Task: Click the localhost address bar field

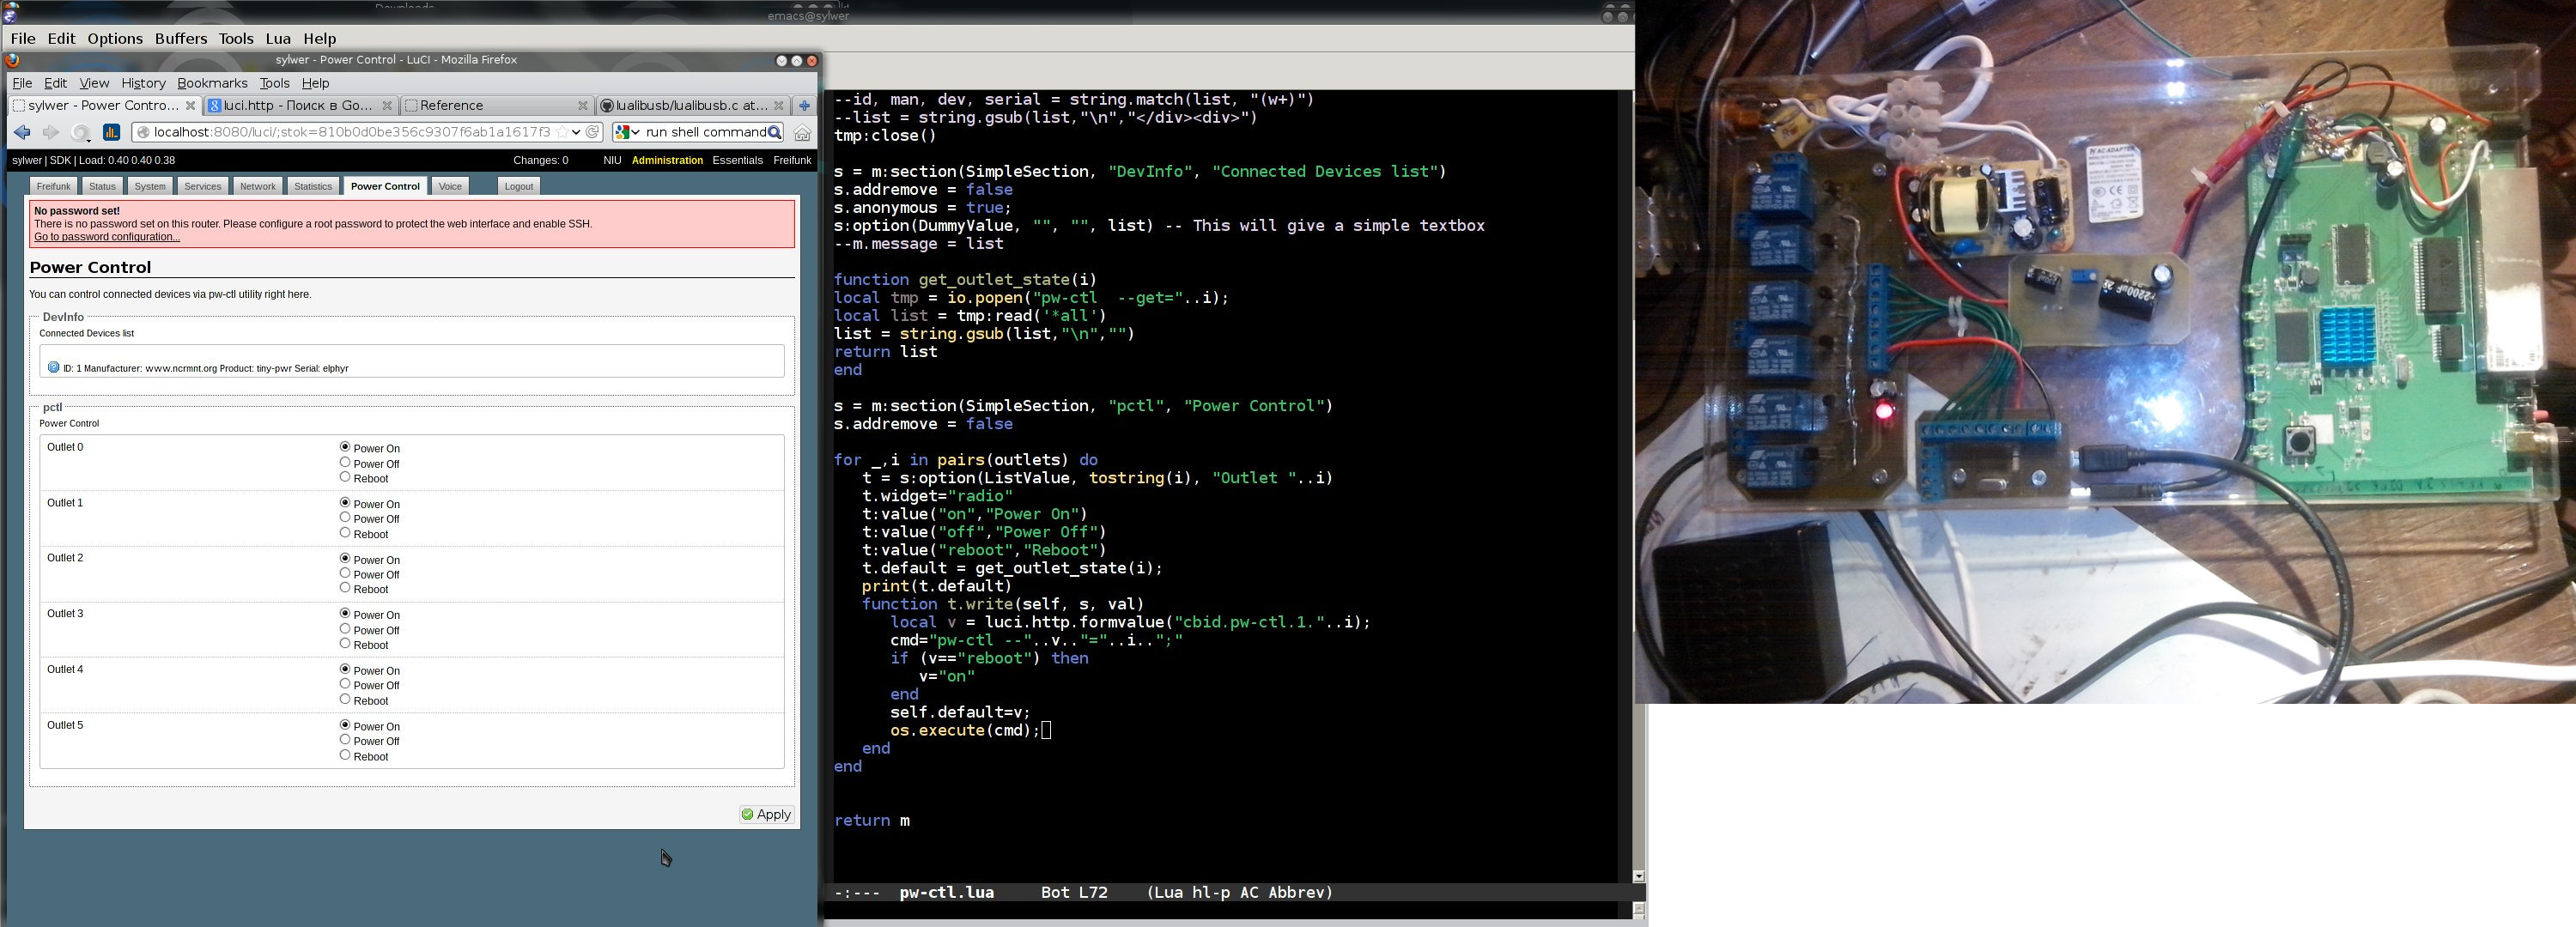Action: pos(350,132)
